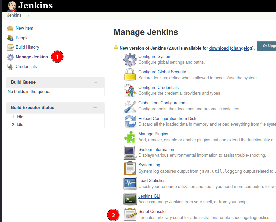Image resolution: width=276 pixels, height=222 pixels.
Task: Open the Build Executor Status link
Action: (x=33, y=108)
